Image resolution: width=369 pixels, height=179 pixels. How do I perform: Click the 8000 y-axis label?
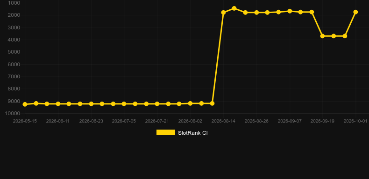pyautogui.click(x=14, y=89)
